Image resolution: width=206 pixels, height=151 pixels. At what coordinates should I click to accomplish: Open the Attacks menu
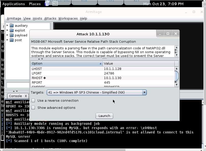tap(50, 19)
